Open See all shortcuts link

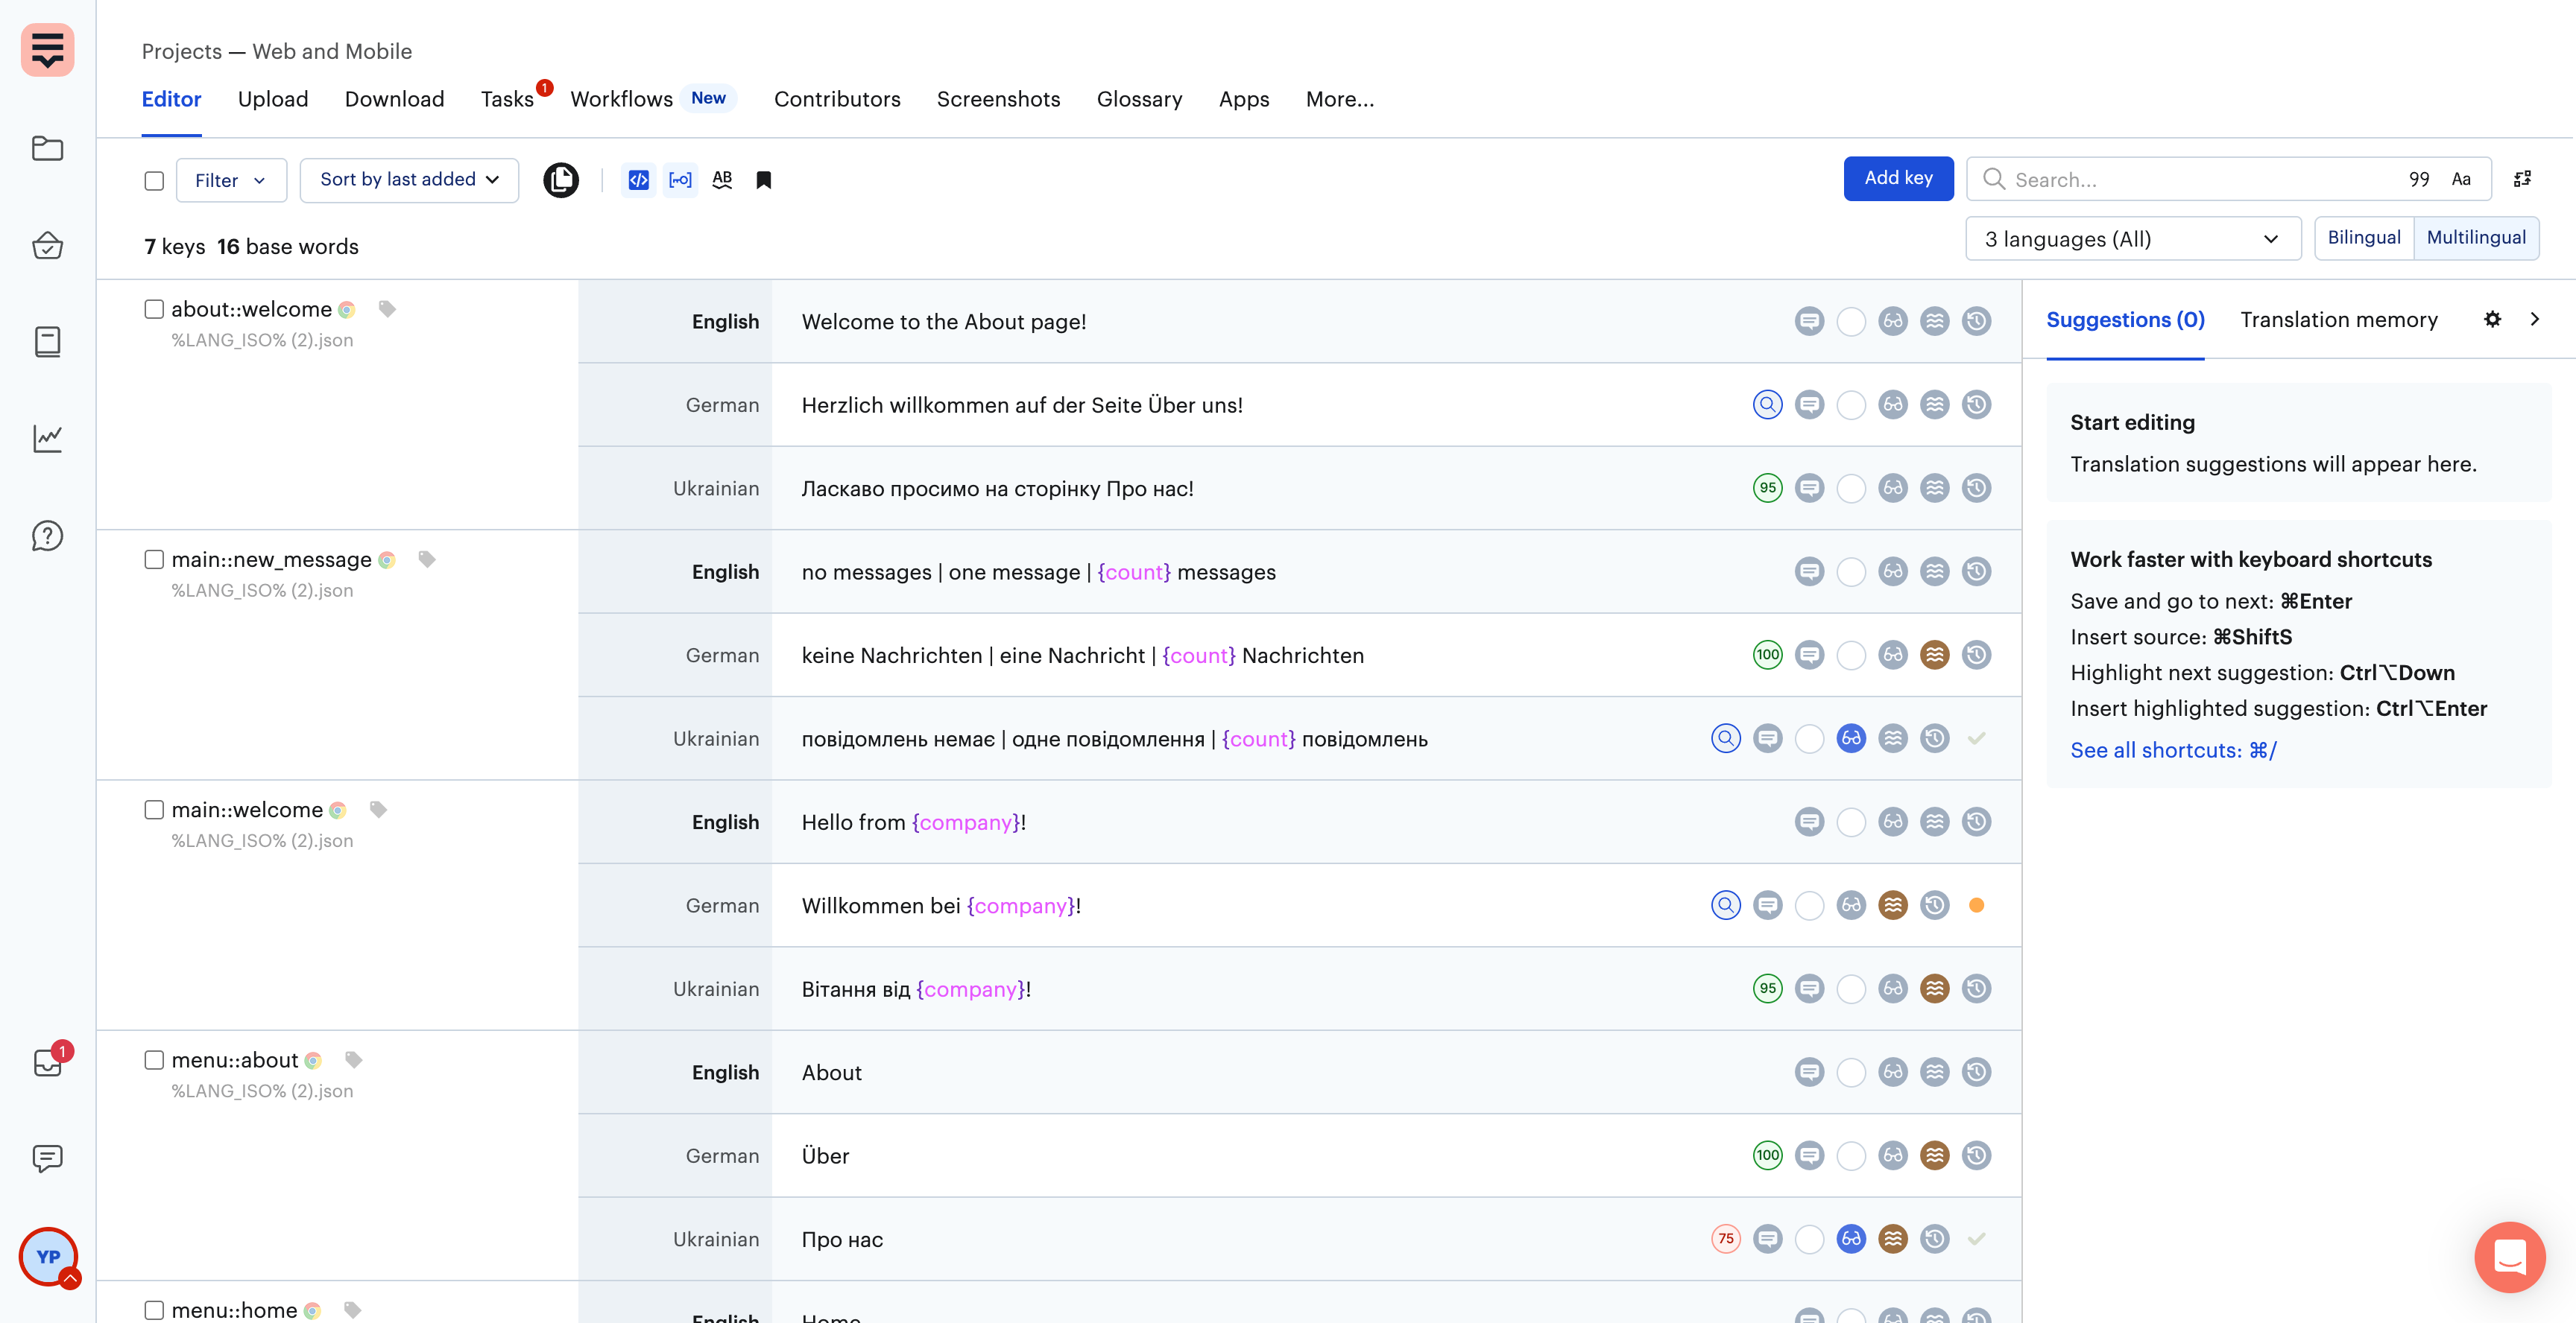click(2173, 750)
